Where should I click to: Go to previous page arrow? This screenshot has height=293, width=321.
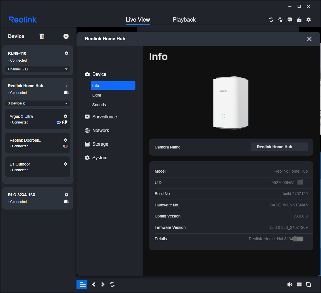[x=93, y=284]
